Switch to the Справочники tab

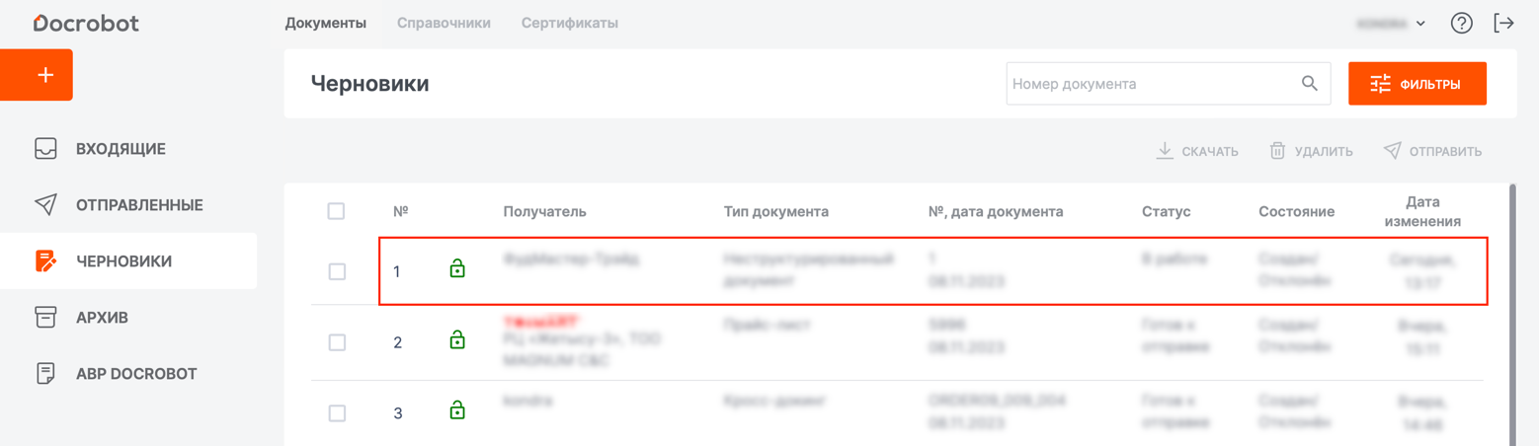pyautogui.click(x=444, y=23)
